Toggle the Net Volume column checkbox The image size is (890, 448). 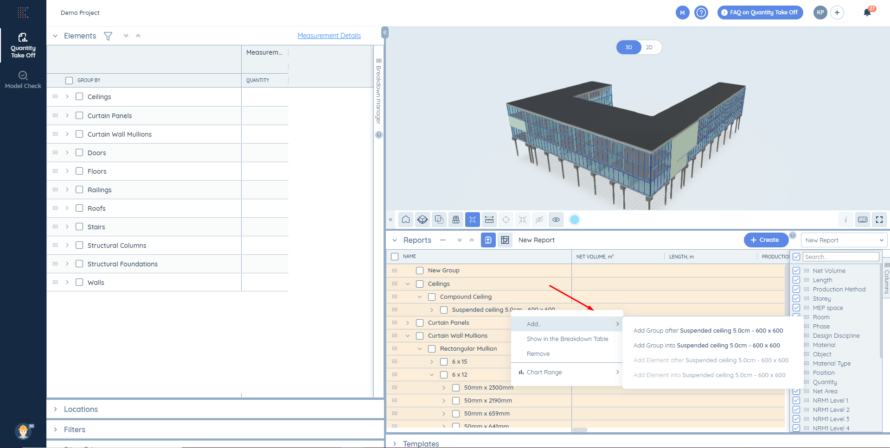[796, 271]
